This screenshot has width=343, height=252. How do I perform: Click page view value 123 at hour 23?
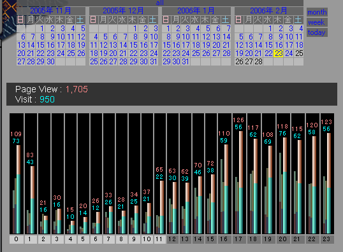click(x=326, y=122)
